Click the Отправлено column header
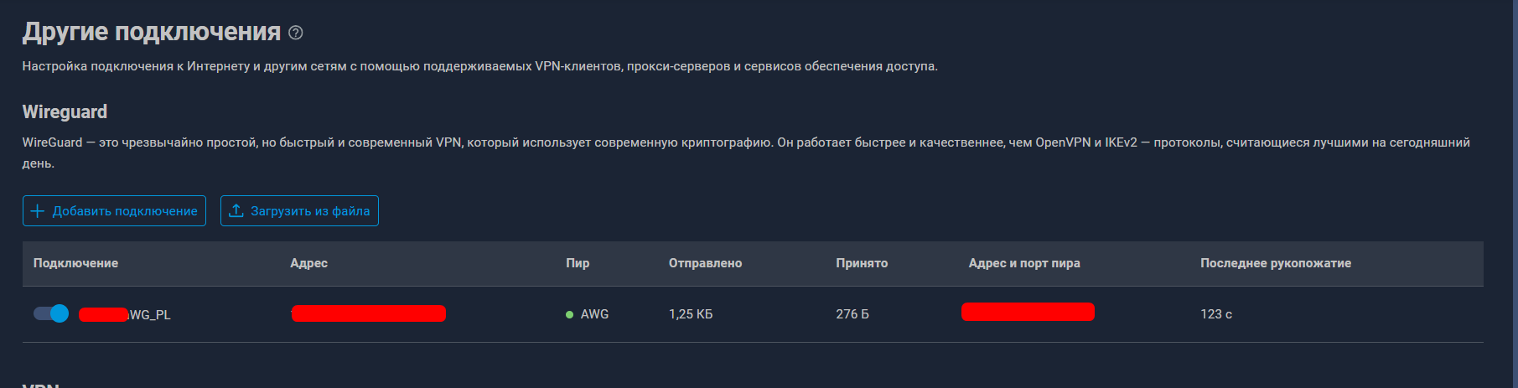 705,263
